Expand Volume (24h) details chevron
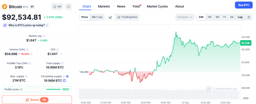The height and width of the screenshot is (104, 256). coord(32,54)
